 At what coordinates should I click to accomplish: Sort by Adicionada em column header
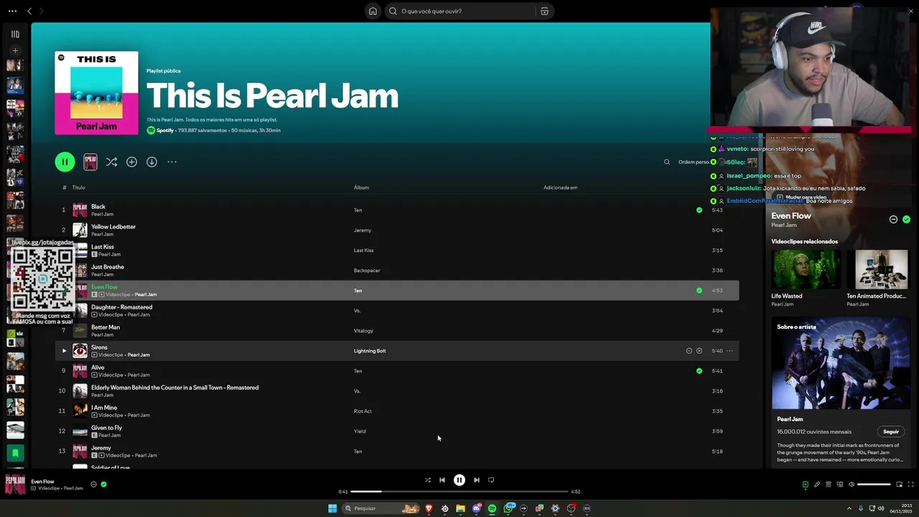(x=560, y=187)
